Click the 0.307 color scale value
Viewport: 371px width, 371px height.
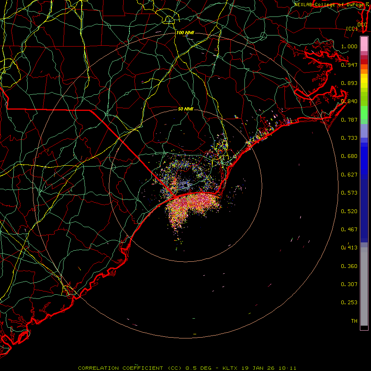tap(349, 284)
